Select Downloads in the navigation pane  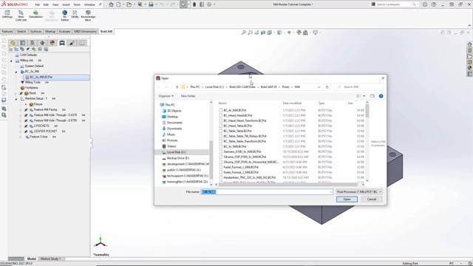[x=174, y=129]
